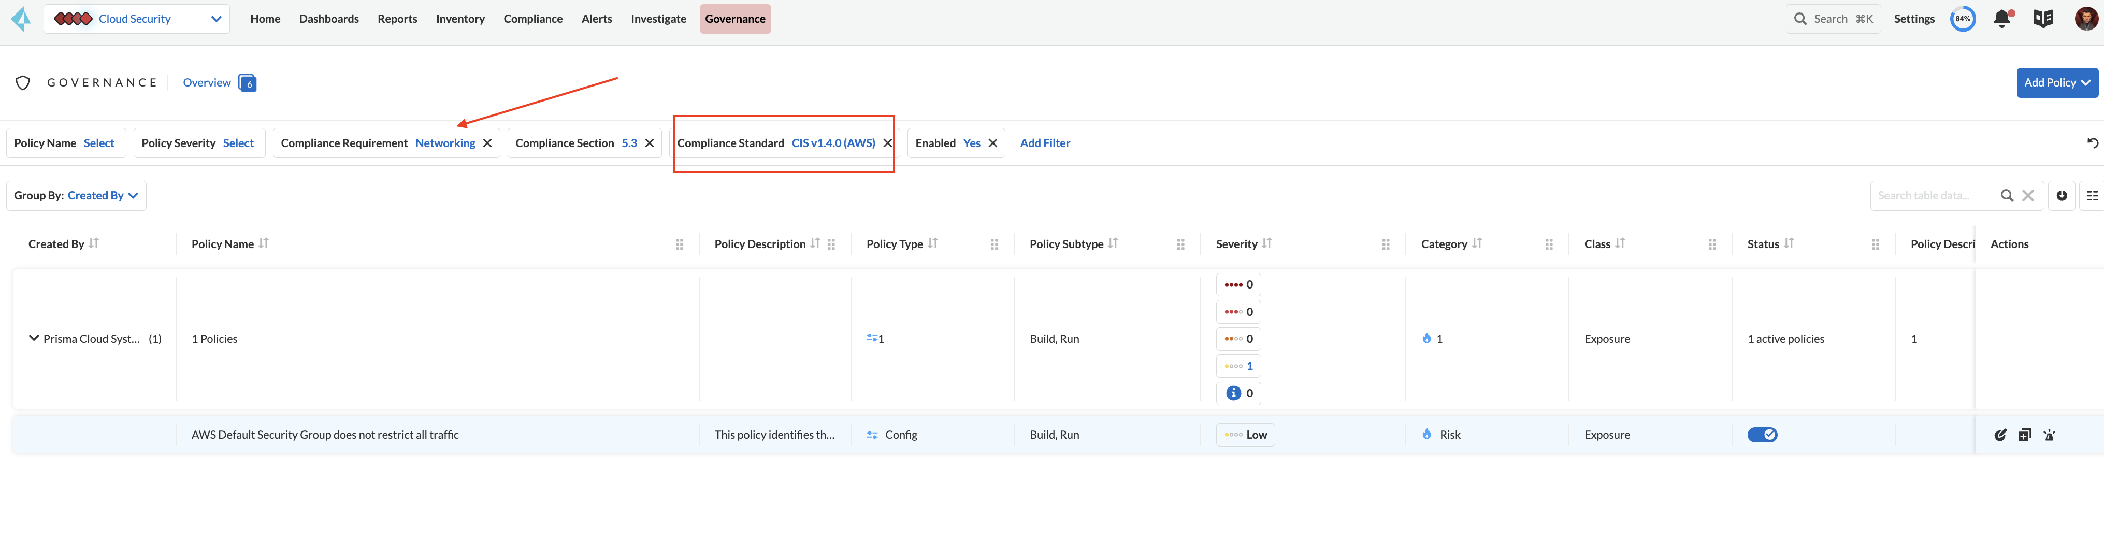Click the download table data icon
Screen dimensions: 2104x547
point(2062,196)
